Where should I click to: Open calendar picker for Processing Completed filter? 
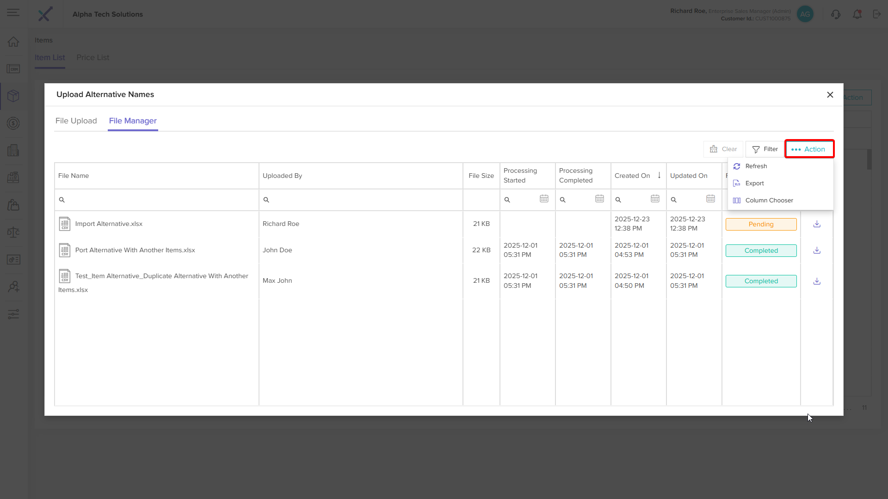[x=599, y=199]
